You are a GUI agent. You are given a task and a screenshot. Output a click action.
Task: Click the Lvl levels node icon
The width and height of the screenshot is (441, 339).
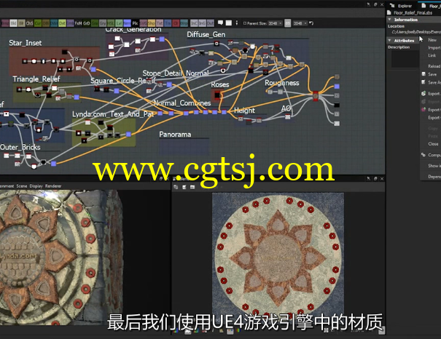(119, 23)
